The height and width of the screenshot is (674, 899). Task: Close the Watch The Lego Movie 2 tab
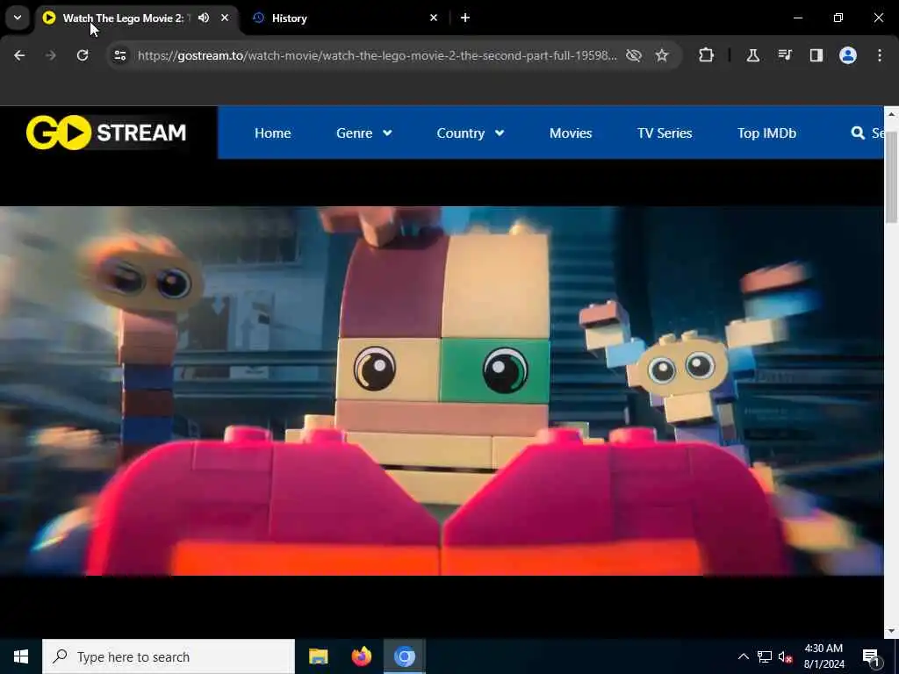[225, 18]
